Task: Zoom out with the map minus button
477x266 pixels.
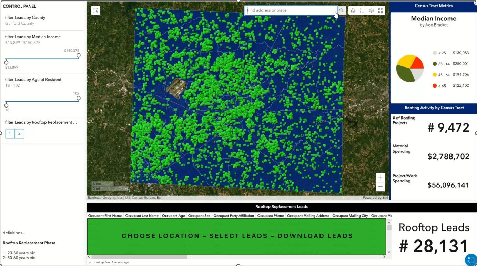Action: 380,186
